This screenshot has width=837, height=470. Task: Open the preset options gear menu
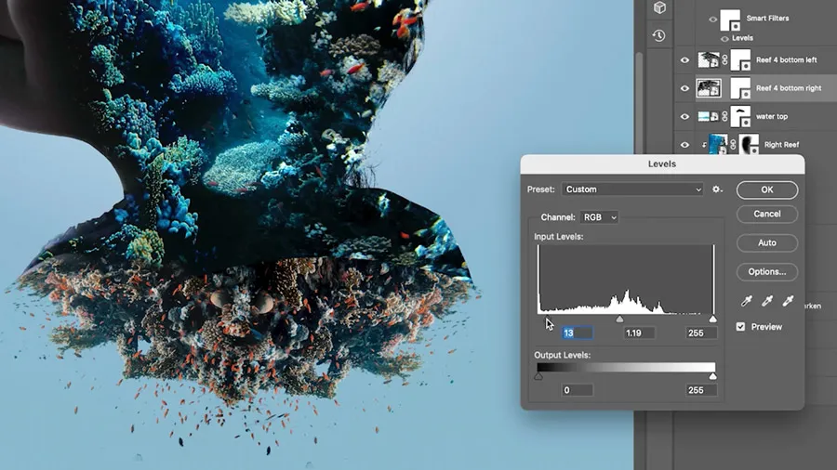[x=717, y=189]
